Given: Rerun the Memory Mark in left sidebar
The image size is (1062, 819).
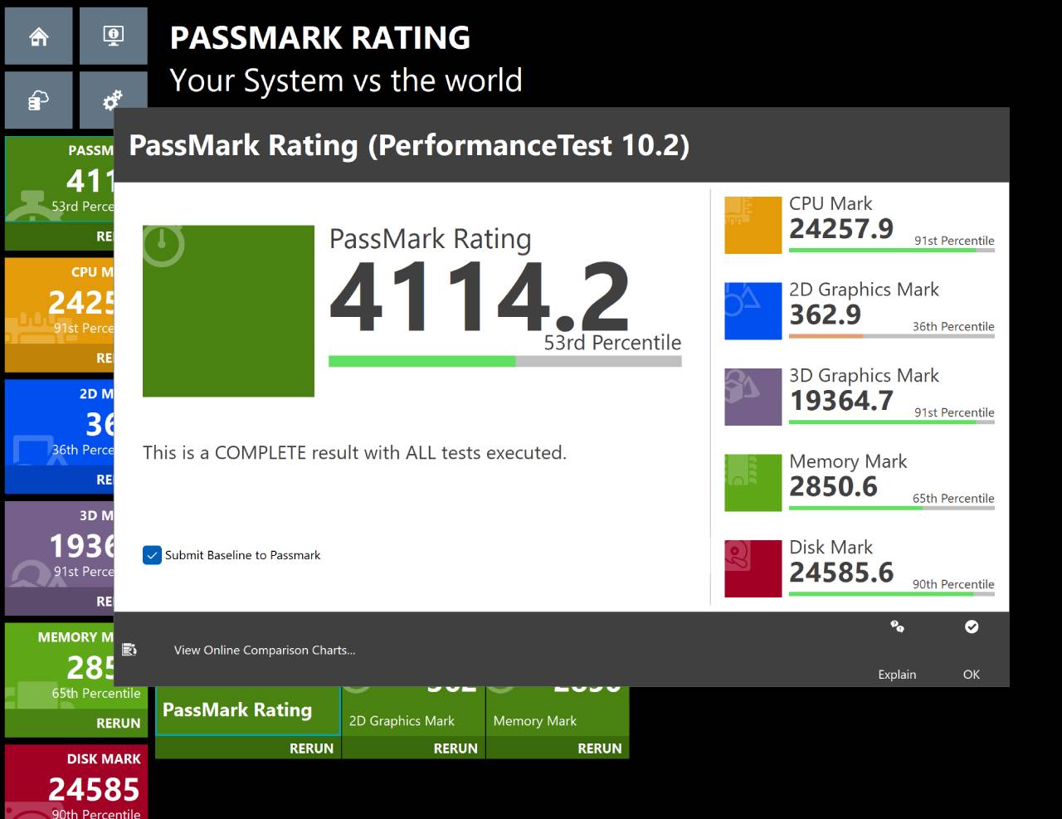Looking at the screenshot, I should point(118,723).
